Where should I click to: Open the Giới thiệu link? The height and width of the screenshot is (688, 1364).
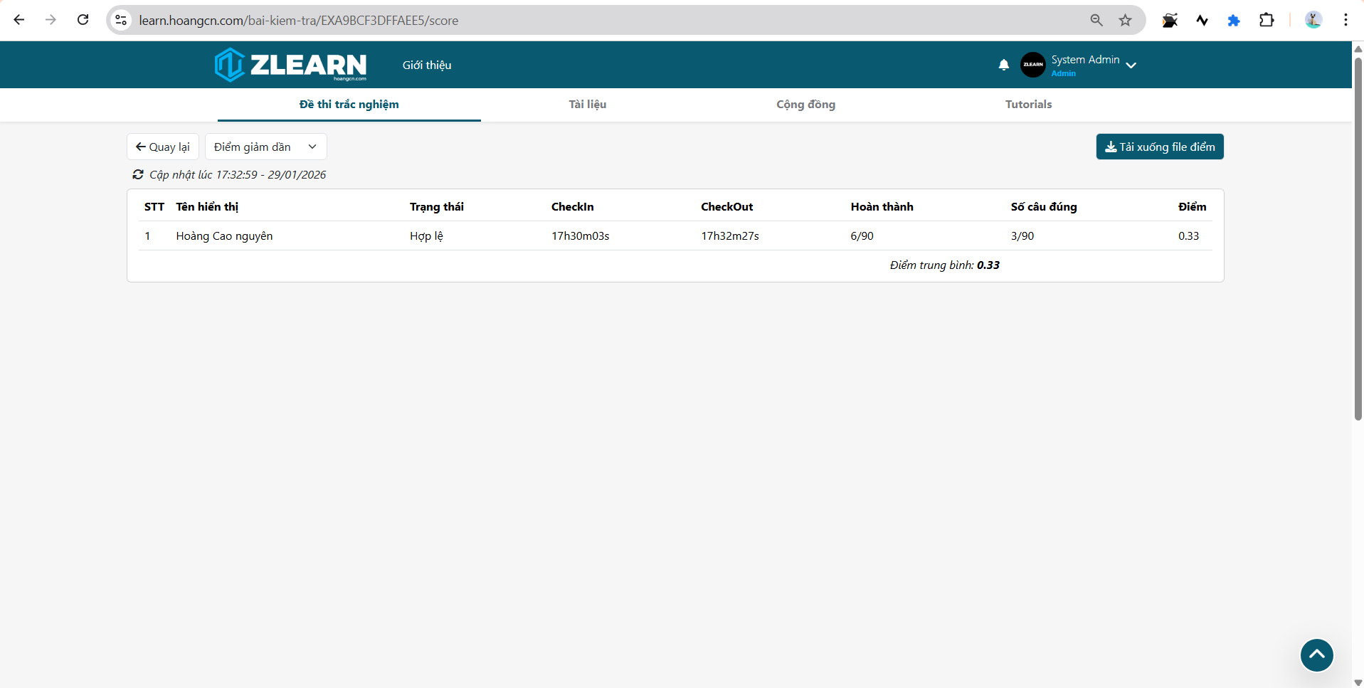pos(427,65)
